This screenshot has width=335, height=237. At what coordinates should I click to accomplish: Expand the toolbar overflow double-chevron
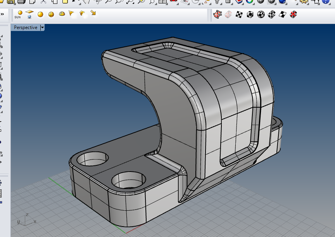[2, 15]
